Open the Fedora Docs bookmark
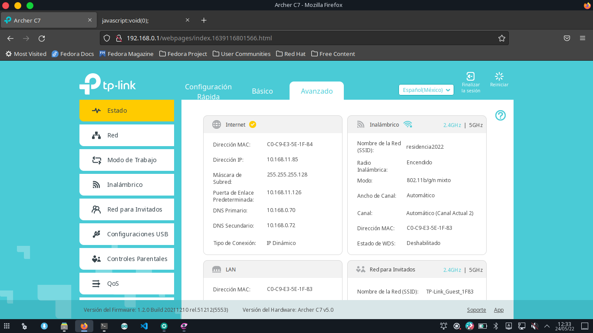Screen dimensions: 593x333 point(73,54)
